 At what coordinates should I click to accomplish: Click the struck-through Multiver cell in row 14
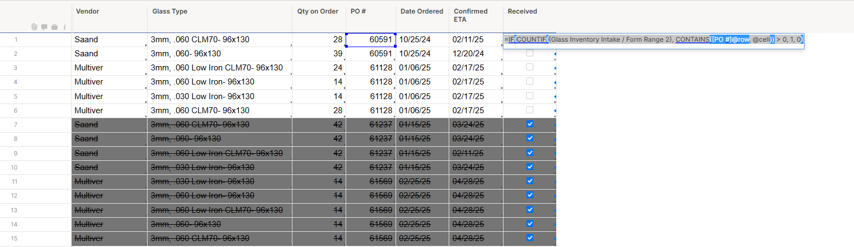click(110, 224)
